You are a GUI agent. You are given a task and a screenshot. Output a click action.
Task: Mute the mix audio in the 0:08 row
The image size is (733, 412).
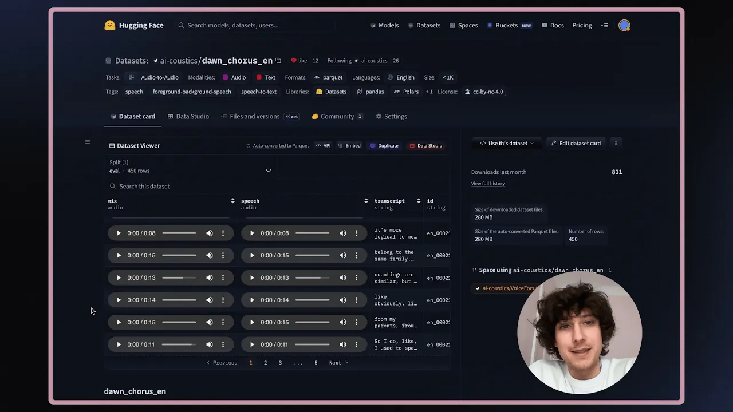click(210, 233)
